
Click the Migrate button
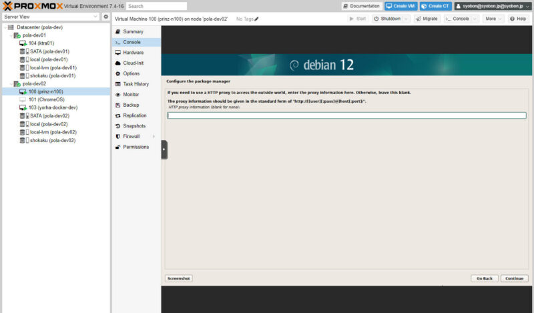pos(427,19)
